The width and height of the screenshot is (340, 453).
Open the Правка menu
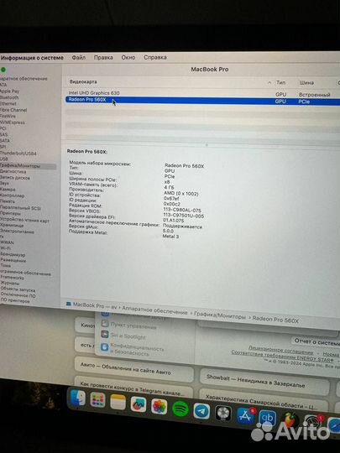pyautogui.click(x=103, y=57)
